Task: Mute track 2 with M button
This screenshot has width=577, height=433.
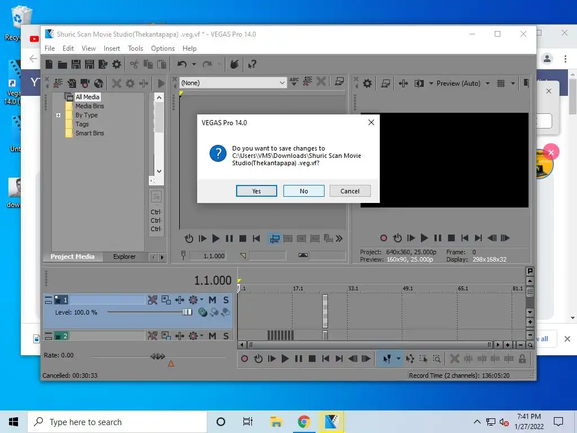Action: pyautogui.click(x=212, y=335)
